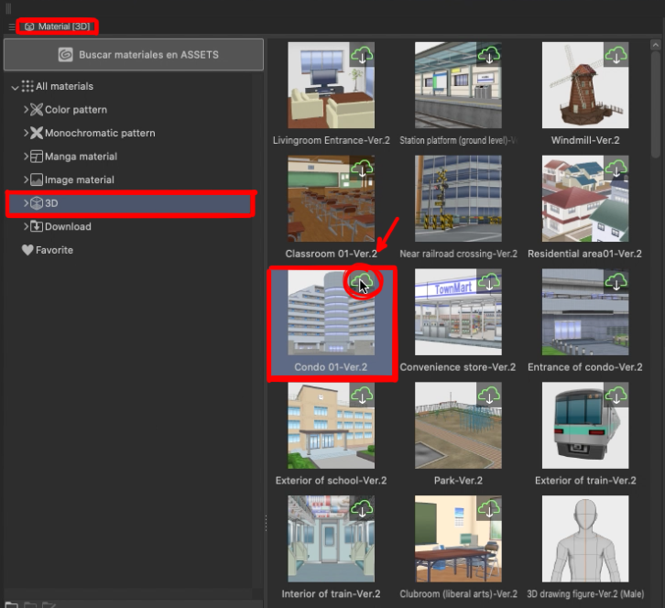
Task: Click cloud icon on Park-Ver.2 thumbnail
Action: tap(490, 396)
